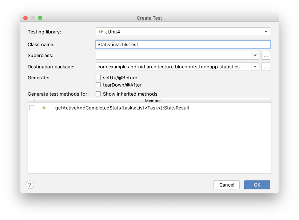Browse destination package with the ellipsis button
This screenshot has height=220, width=299.
266,67
